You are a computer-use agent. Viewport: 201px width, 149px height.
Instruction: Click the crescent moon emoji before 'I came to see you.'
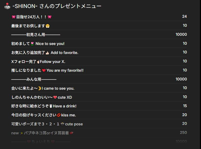coord(39,88)
